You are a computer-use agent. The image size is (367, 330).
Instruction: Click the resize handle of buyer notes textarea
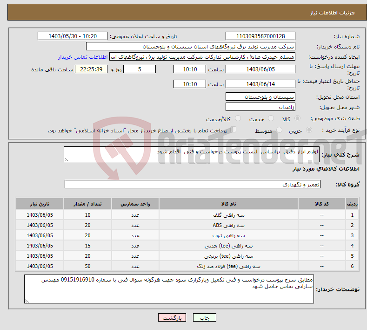[27, 301]
